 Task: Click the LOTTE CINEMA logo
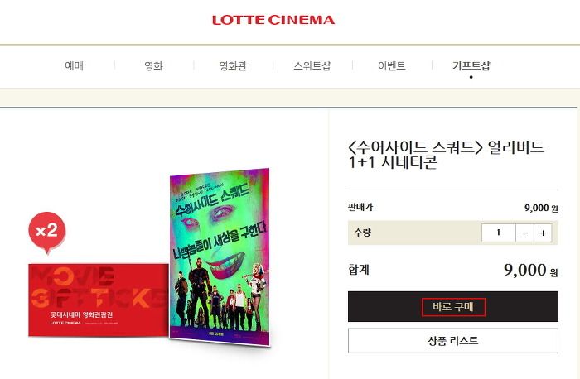[273, 20]
